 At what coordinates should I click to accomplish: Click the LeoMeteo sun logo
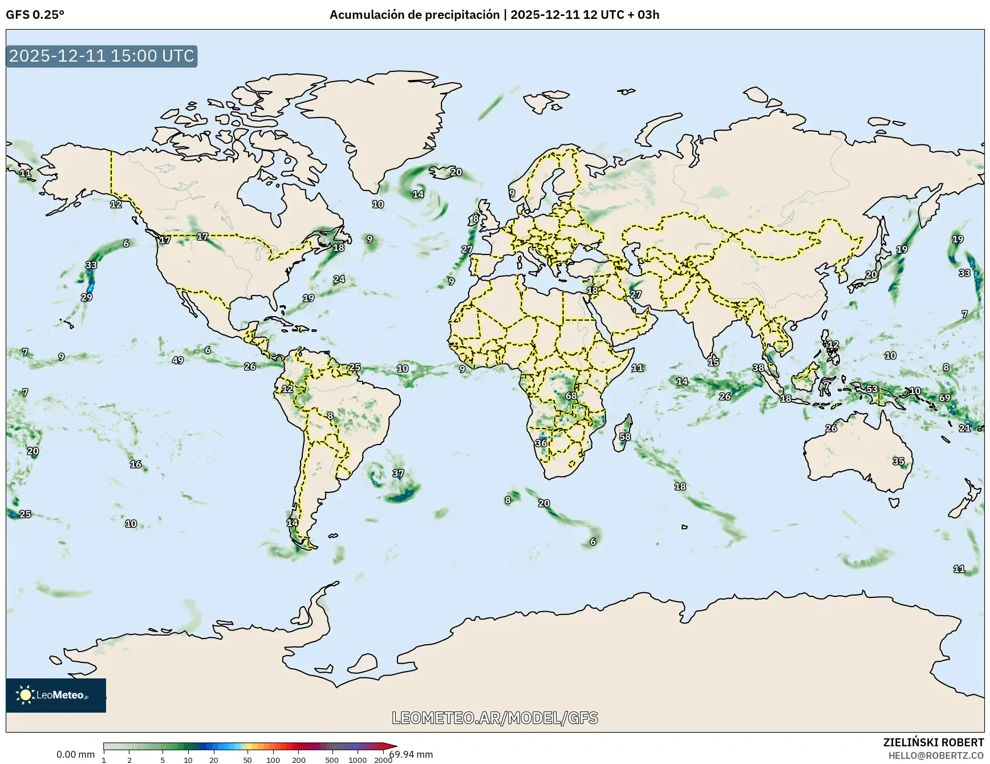pos(25,695)
